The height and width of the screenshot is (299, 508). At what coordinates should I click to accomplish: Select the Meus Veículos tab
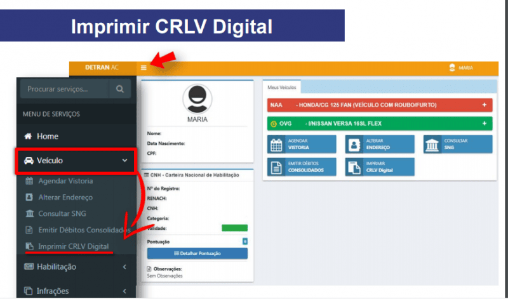(x=283, y=87)
